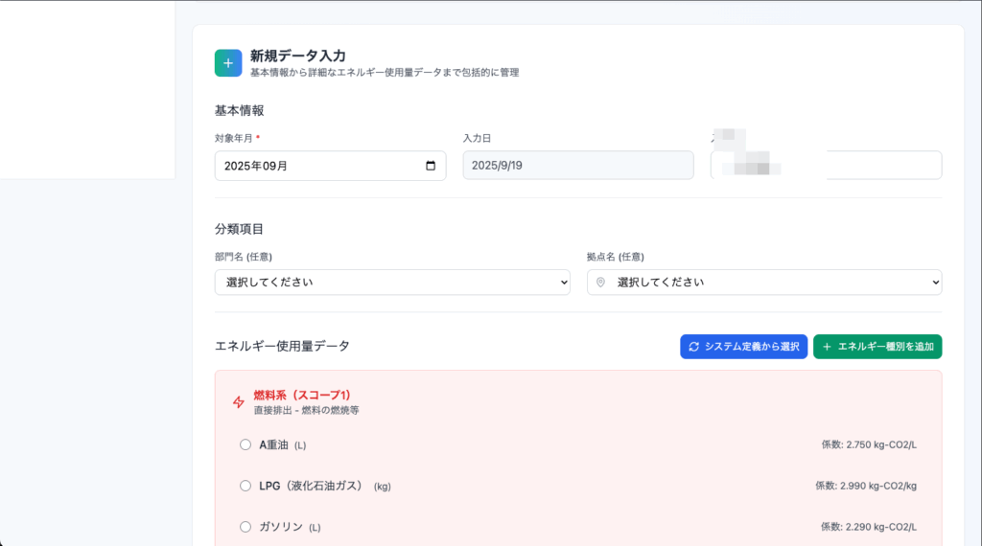The width and height of the screenshot is (982, 546).
Task: Open the calendar picker icon in 対象年月
Action: click(431, 166)
